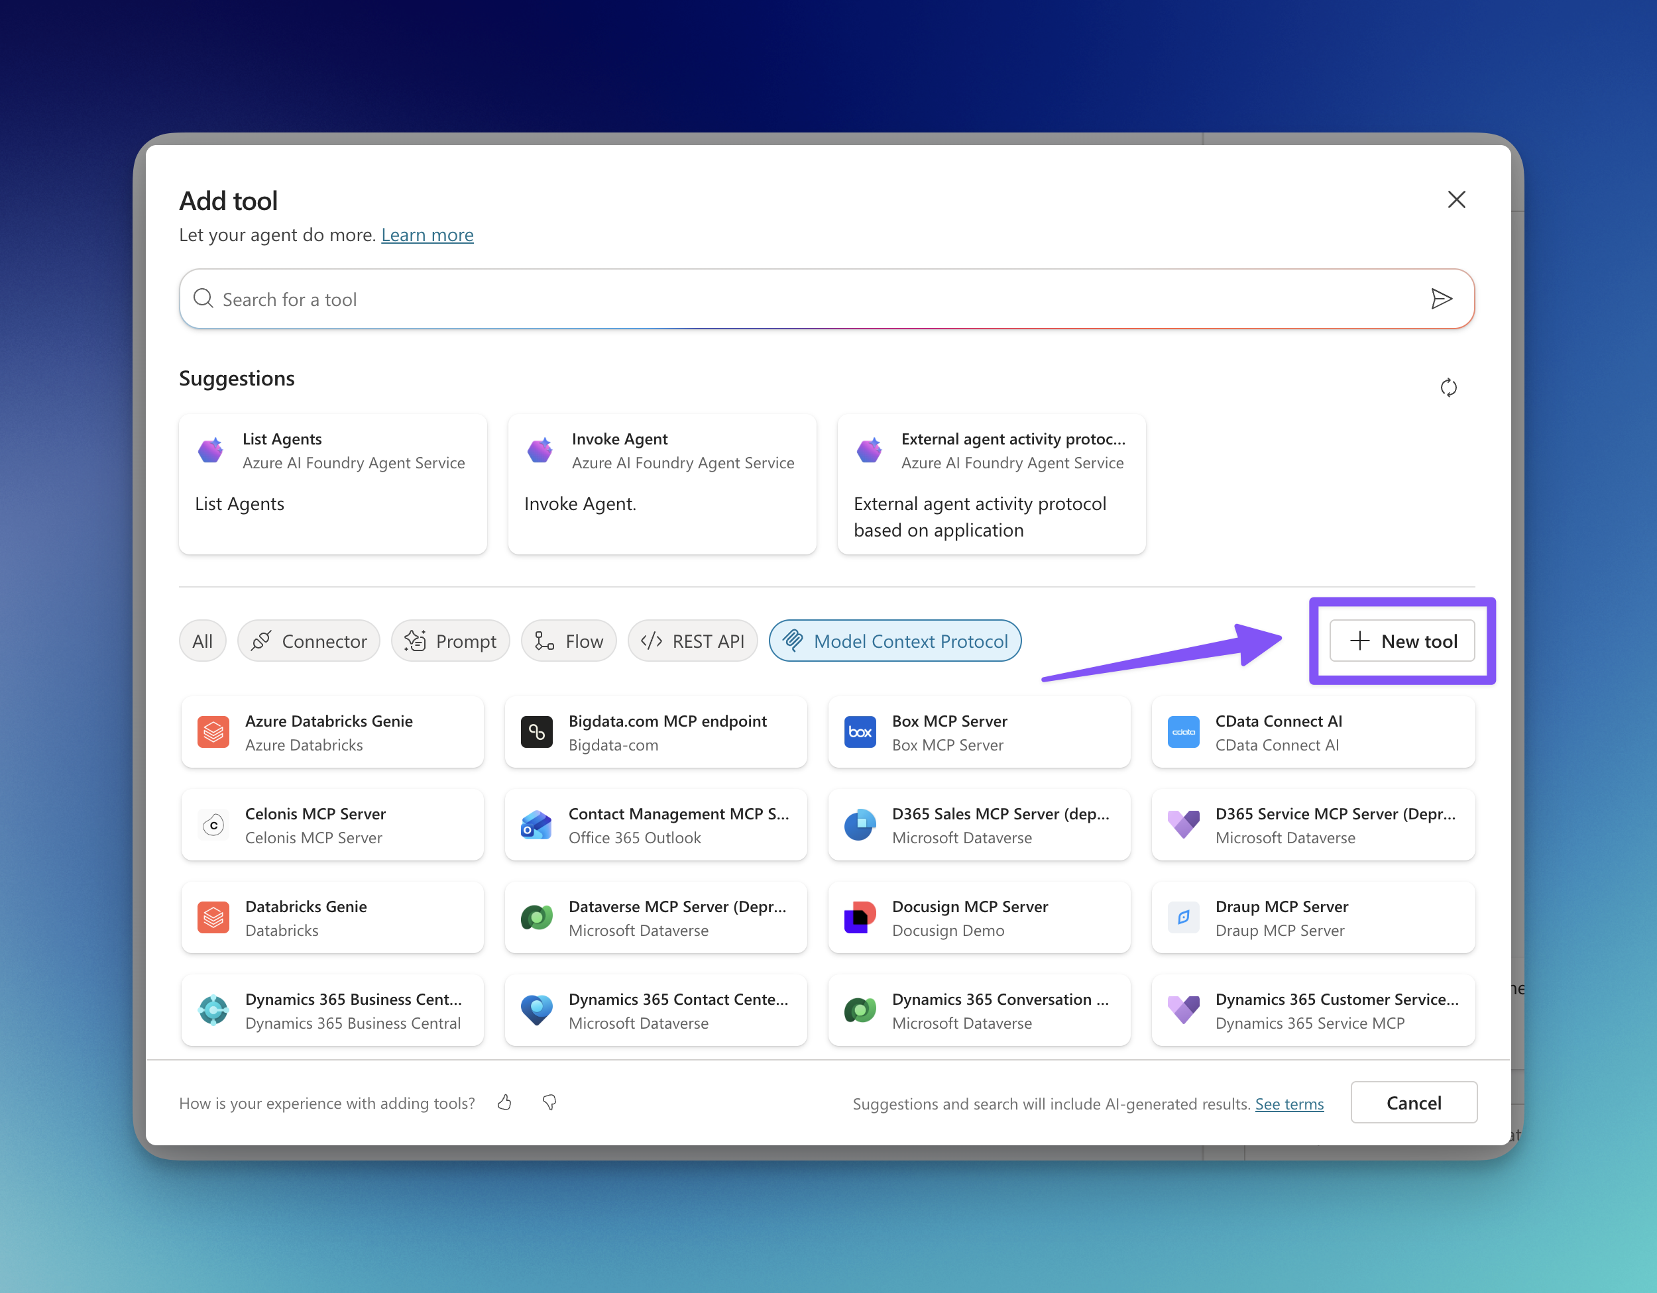Click the Cancel button

(1414, 1103)
